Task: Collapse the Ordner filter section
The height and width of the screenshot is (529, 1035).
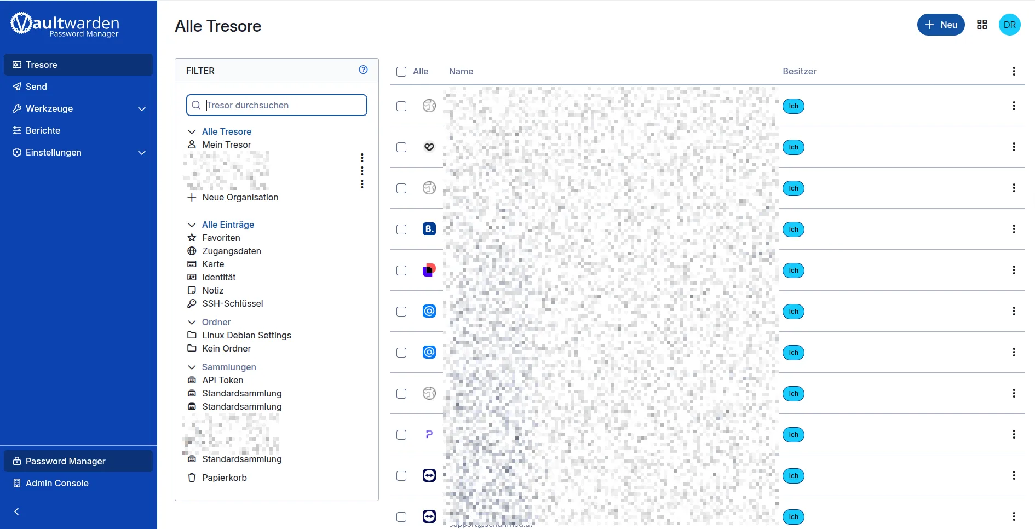Action: tap(192, 322)
